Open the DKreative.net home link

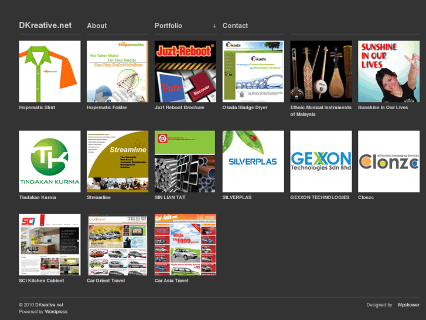[x=45, y=25]
